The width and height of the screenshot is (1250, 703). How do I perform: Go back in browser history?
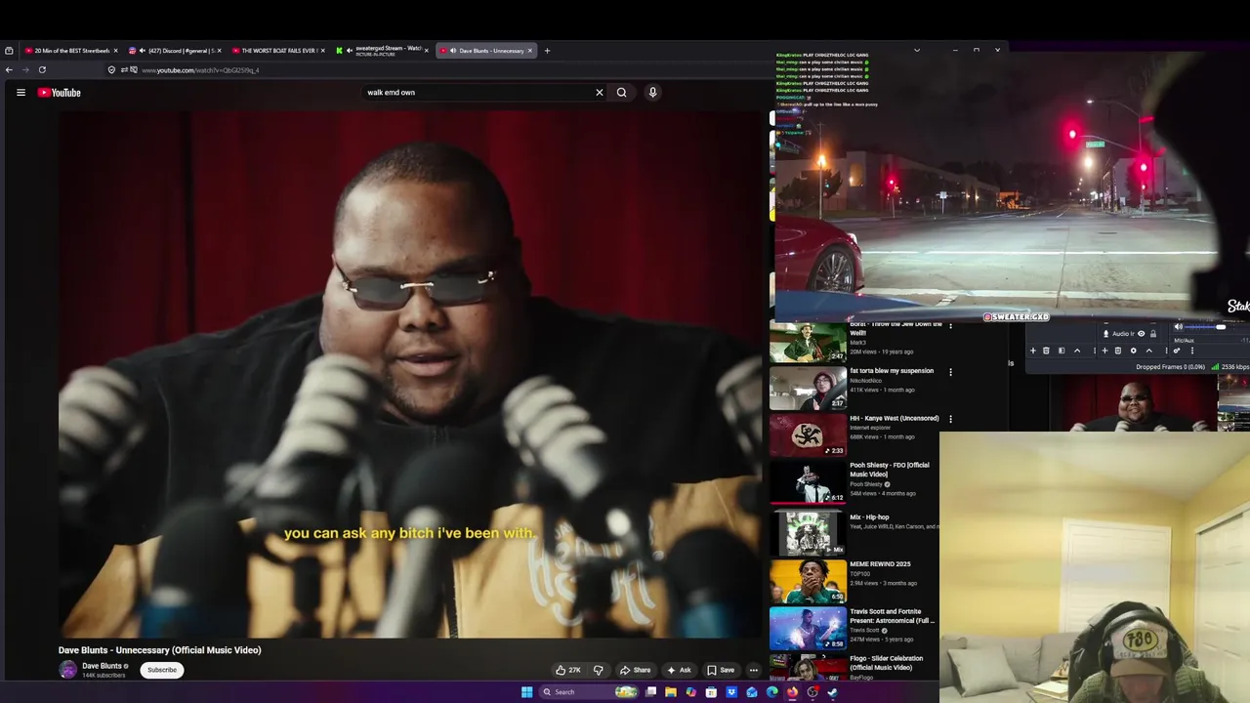[x=9, y=69]
